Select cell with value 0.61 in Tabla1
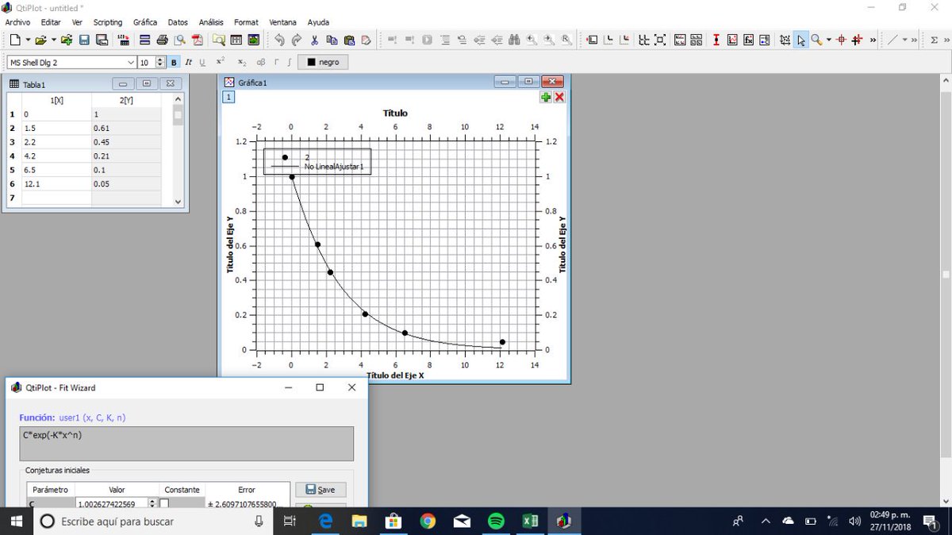Viewport: 952px width, 535px height. tap(127, 128)
